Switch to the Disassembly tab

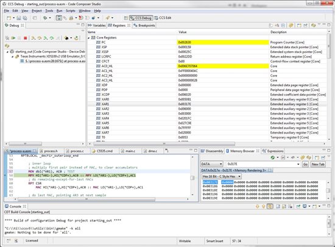coord(212,151)
